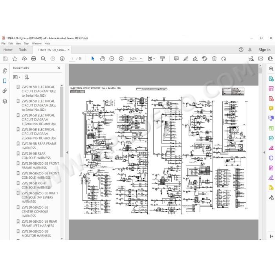Close the Bookmarks panel

click(59, 68)
